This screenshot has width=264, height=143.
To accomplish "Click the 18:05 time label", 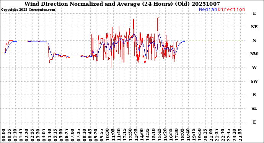I will 182,135.
